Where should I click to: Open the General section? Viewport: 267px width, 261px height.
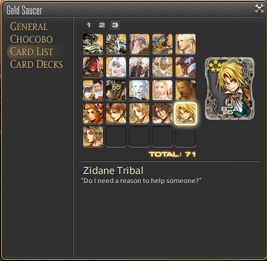tap(29, 27)
